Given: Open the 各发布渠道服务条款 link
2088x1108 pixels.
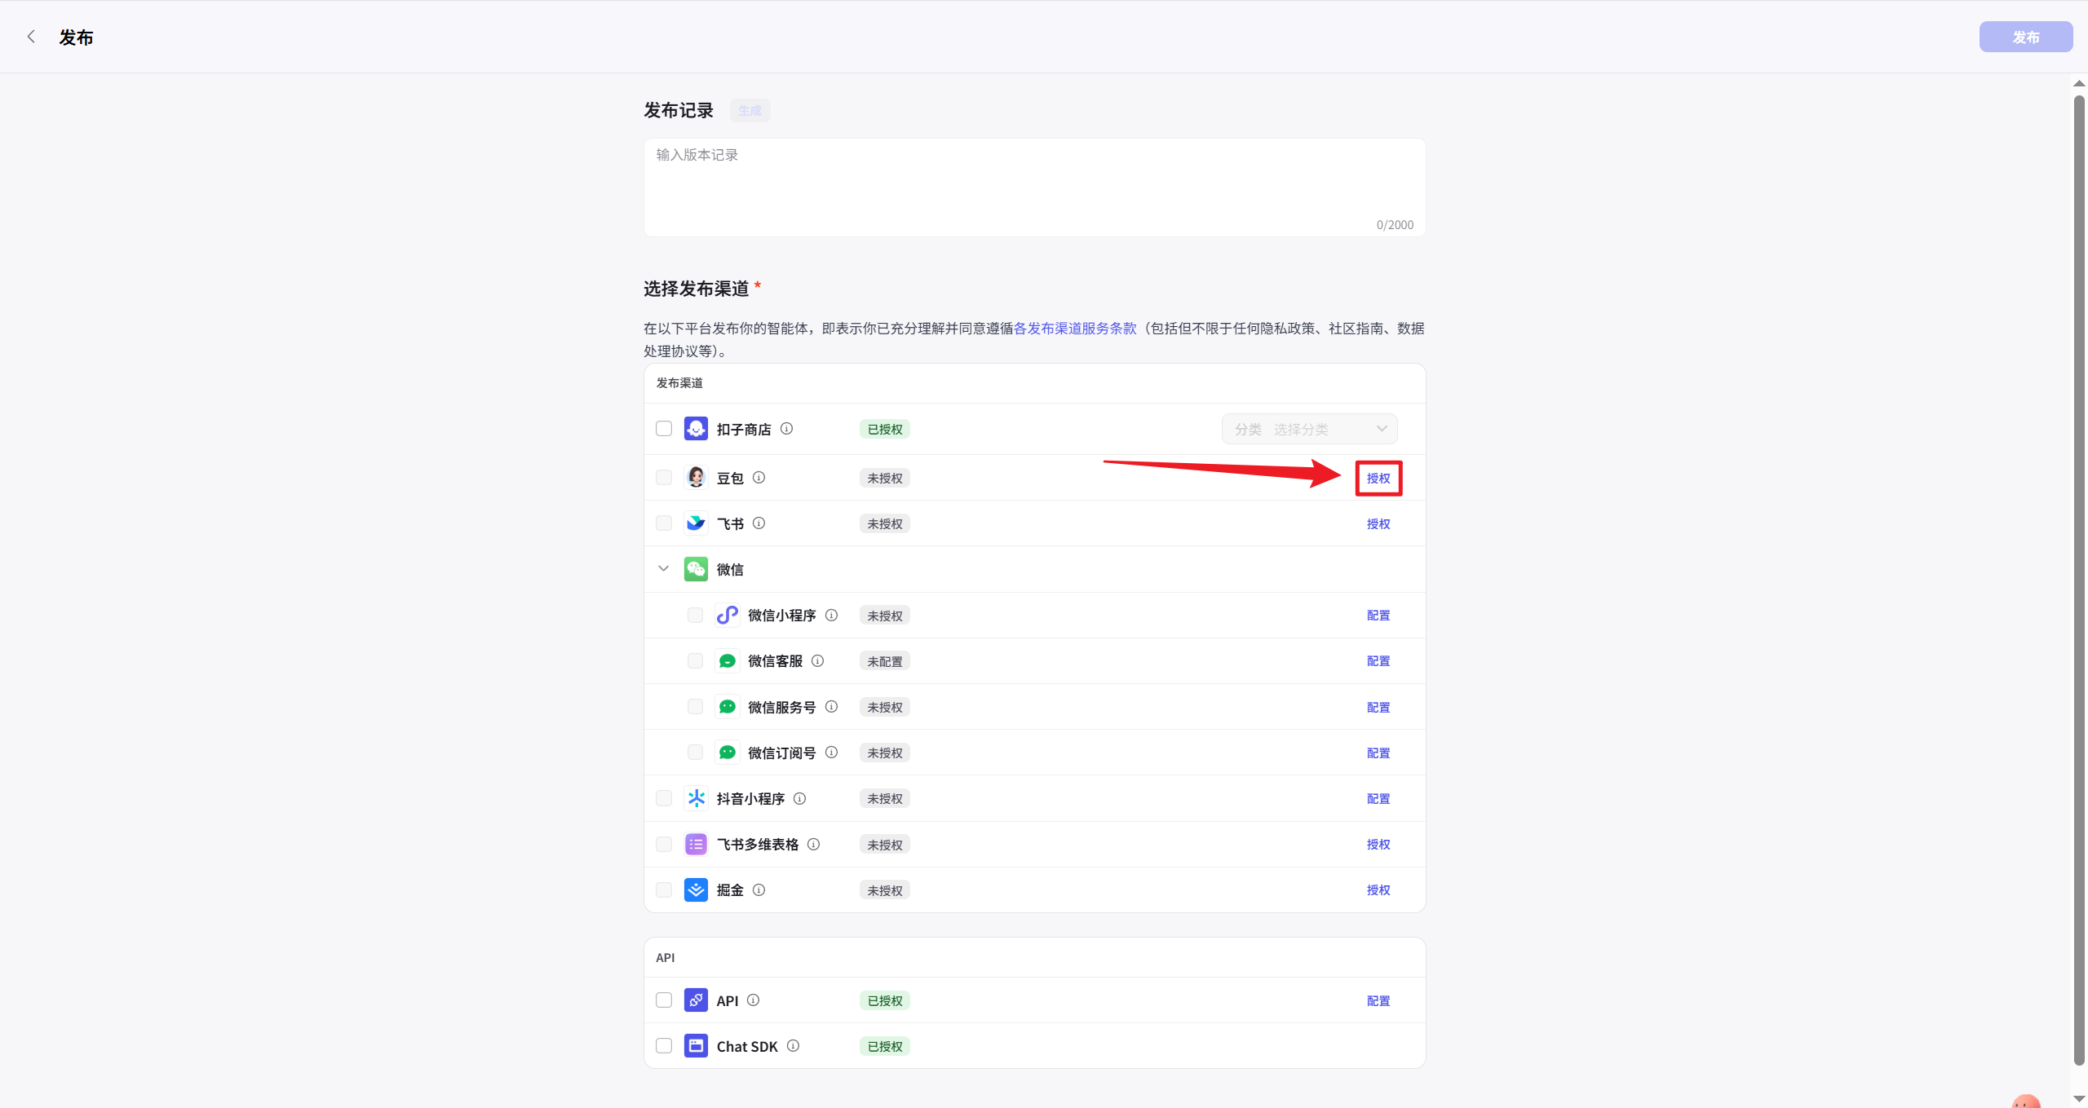Looking at the screenshot, I should tap(1077, 328).
